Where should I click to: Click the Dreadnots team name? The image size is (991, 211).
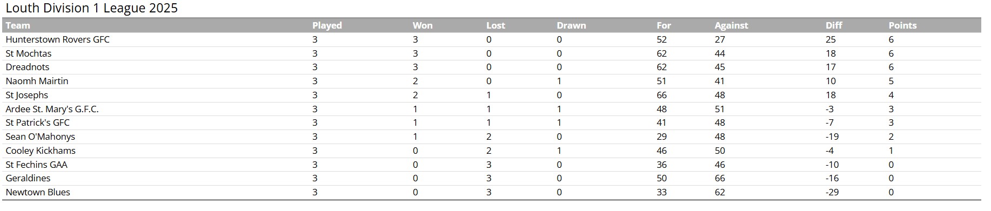(28, 67)
